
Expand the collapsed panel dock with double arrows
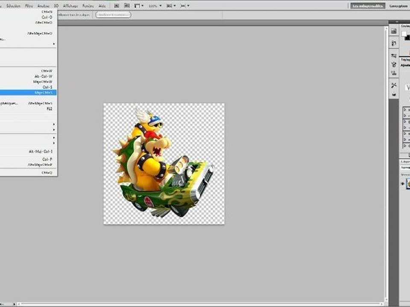pos(397,22)
